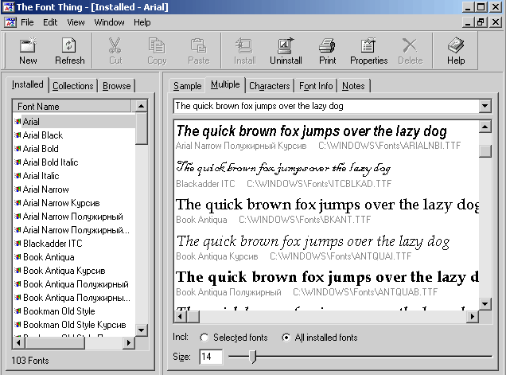Select Arial Black in font list
The height and width of the screenshot is (375, 506).
click(43, 135)
